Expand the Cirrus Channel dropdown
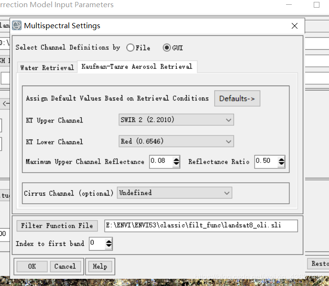The height and width of the screenshot is (286, 329). (x=175, y=193)
